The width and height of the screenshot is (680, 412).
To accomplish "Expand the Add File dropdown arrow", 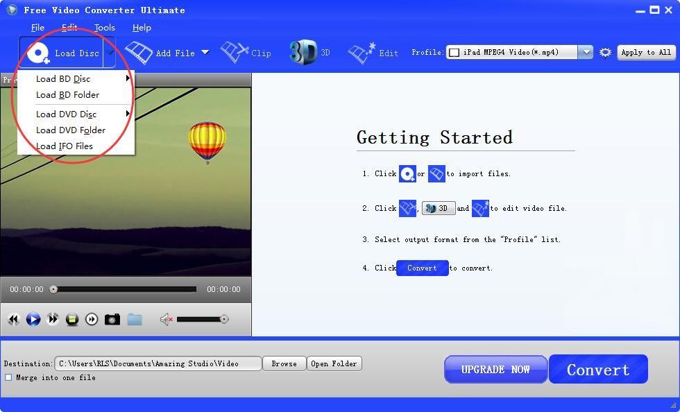I will click(205, 53).
